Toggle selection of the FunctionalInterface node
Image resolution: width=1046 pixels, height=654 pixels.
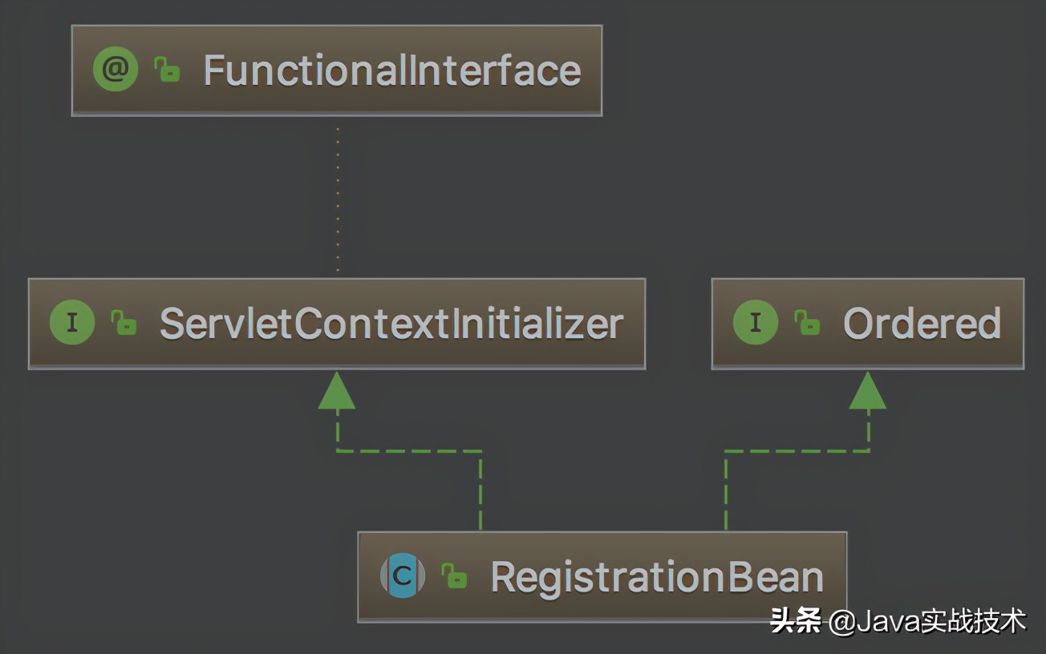pos(337,70)
